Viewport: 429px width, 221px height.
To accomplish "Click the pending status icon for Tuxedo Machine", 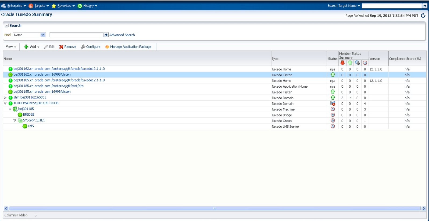I will tap(333, 109).
